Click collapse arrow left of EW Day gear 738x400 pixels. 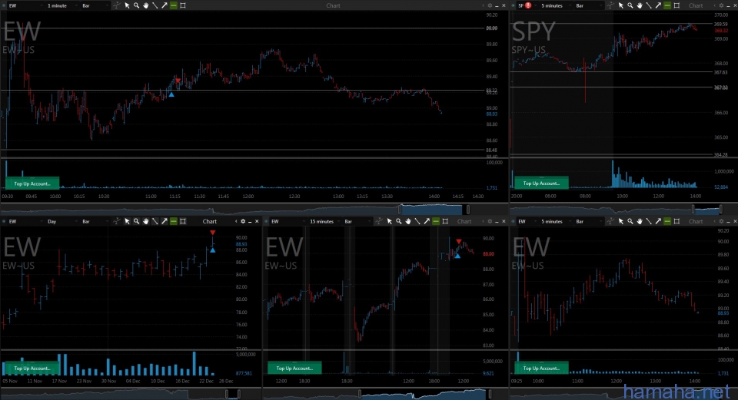coord(236,221)
